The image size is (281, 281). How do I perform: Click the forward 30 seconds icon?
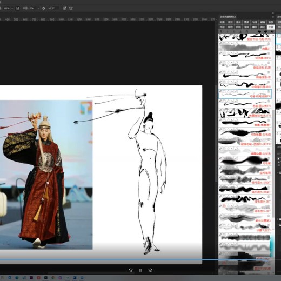pyautogui.click(x=150, y=270)
